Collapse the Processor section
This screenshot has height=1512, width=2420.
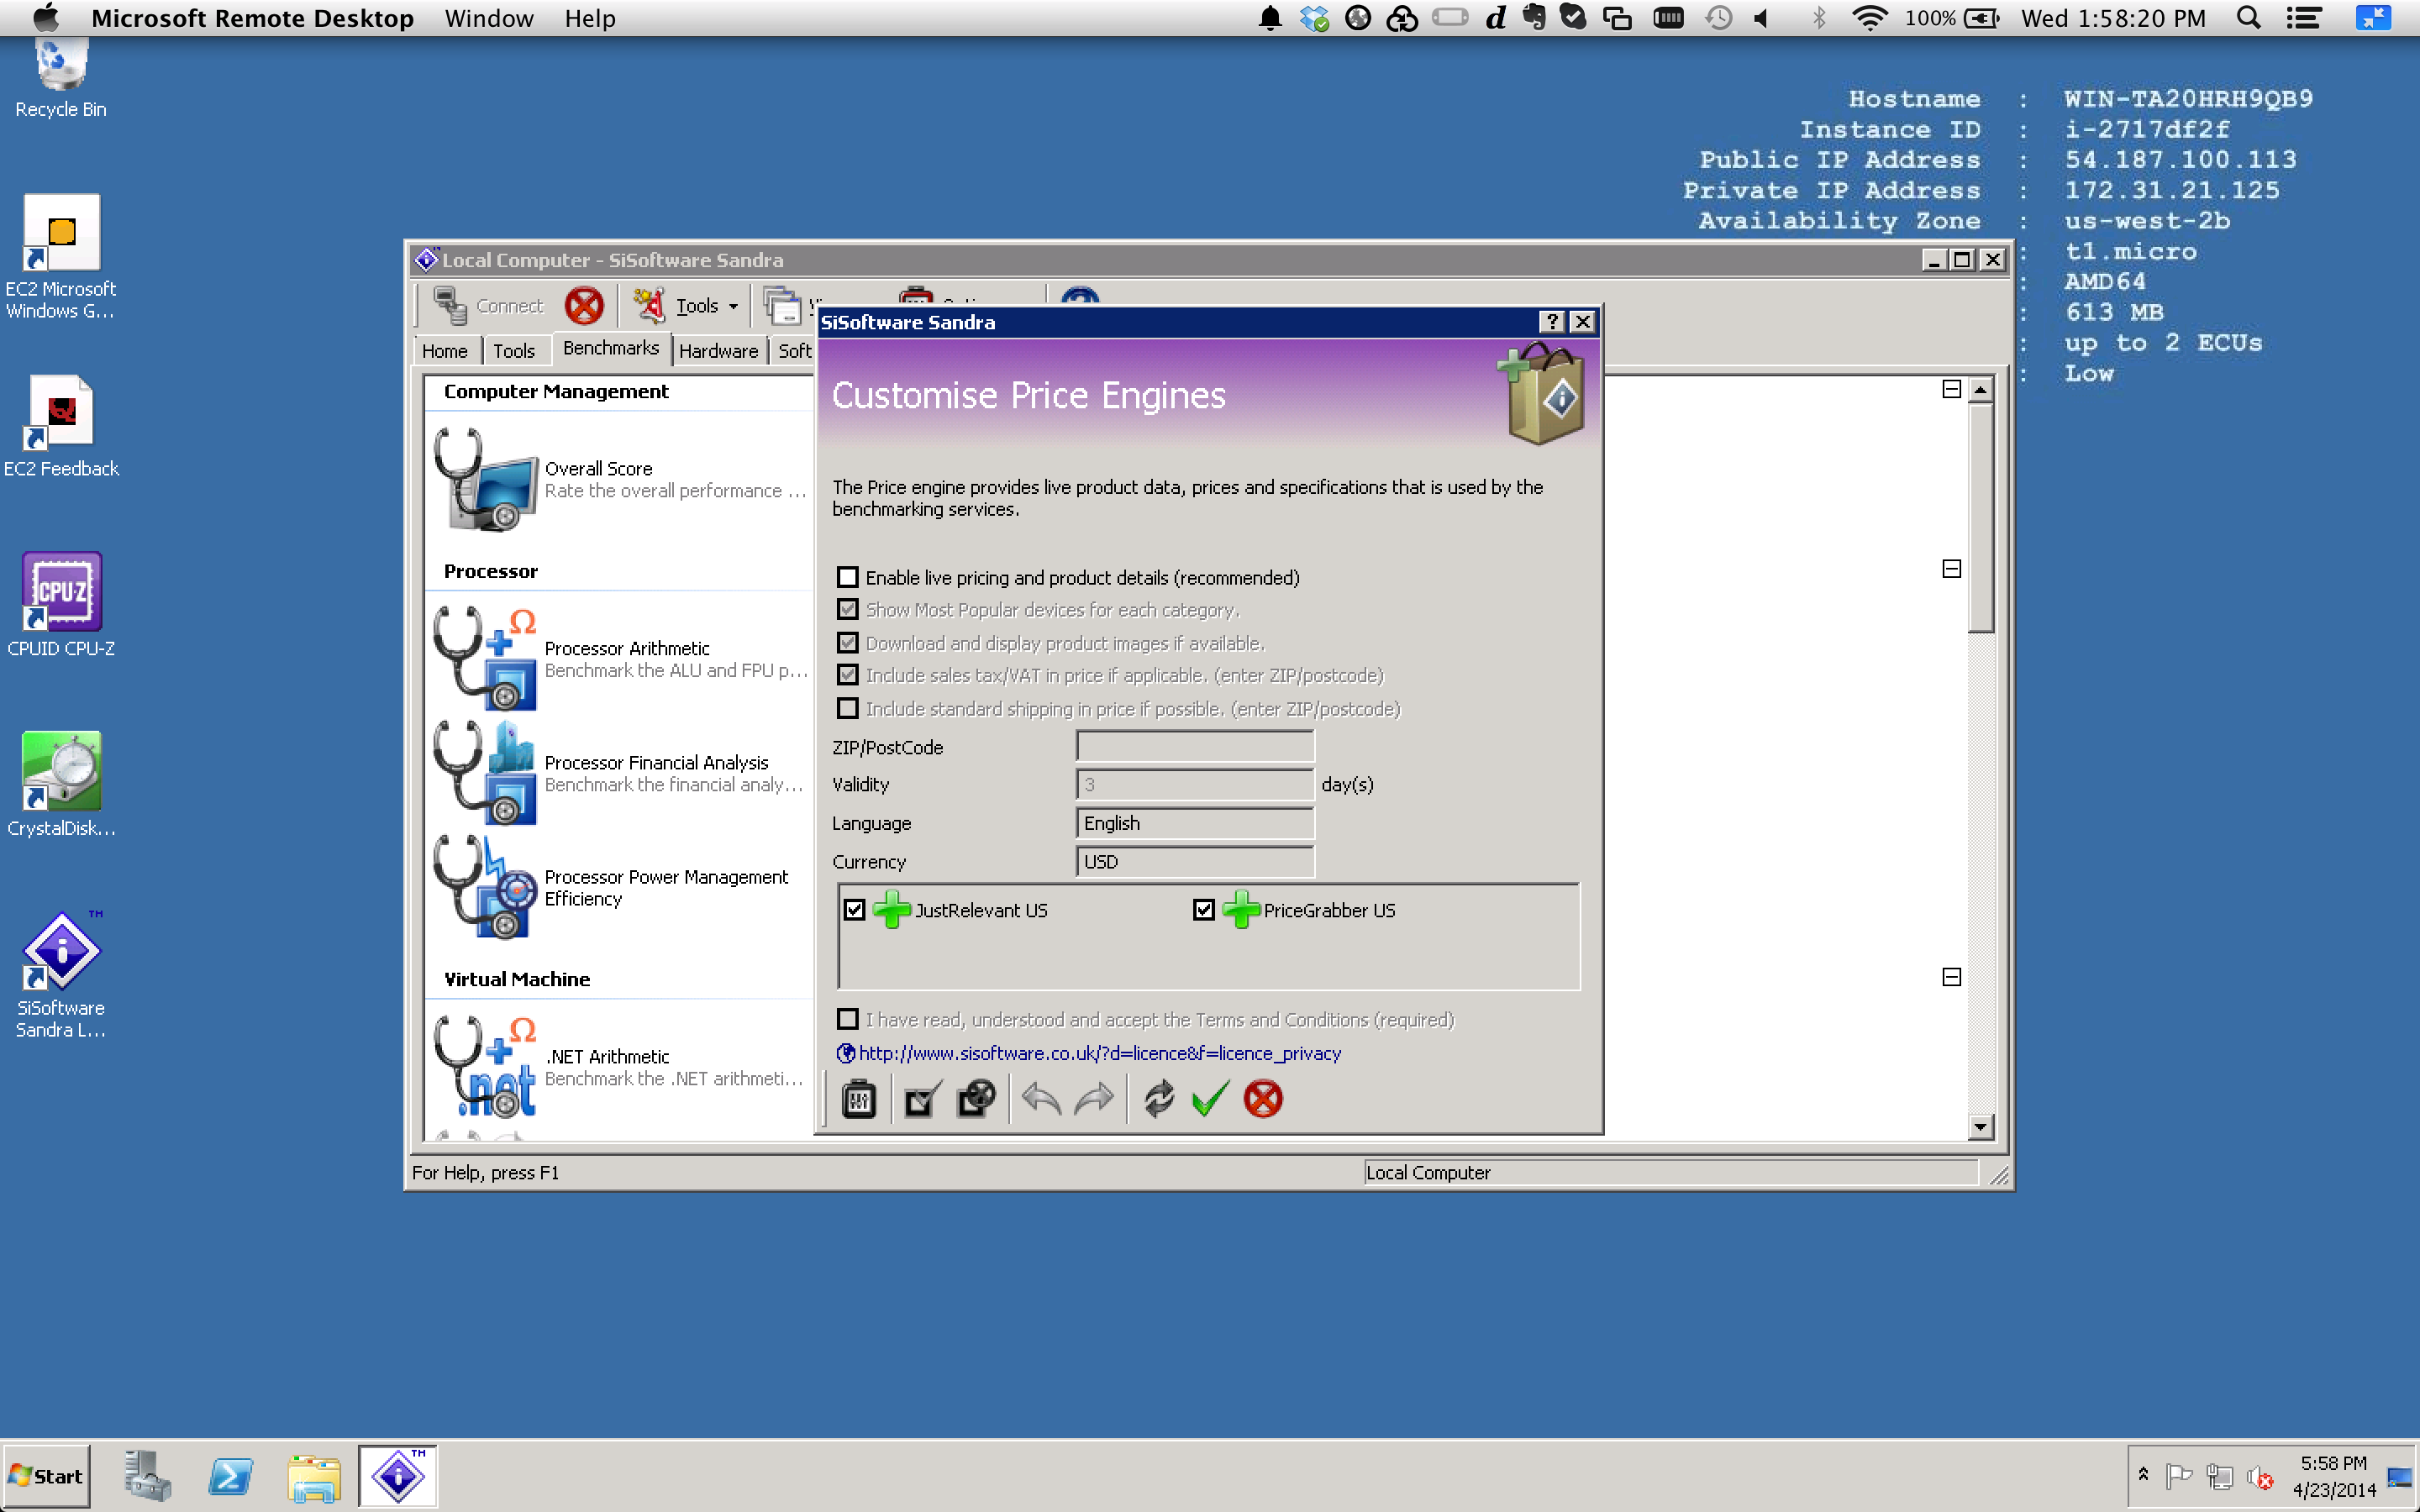(1951, 569)
